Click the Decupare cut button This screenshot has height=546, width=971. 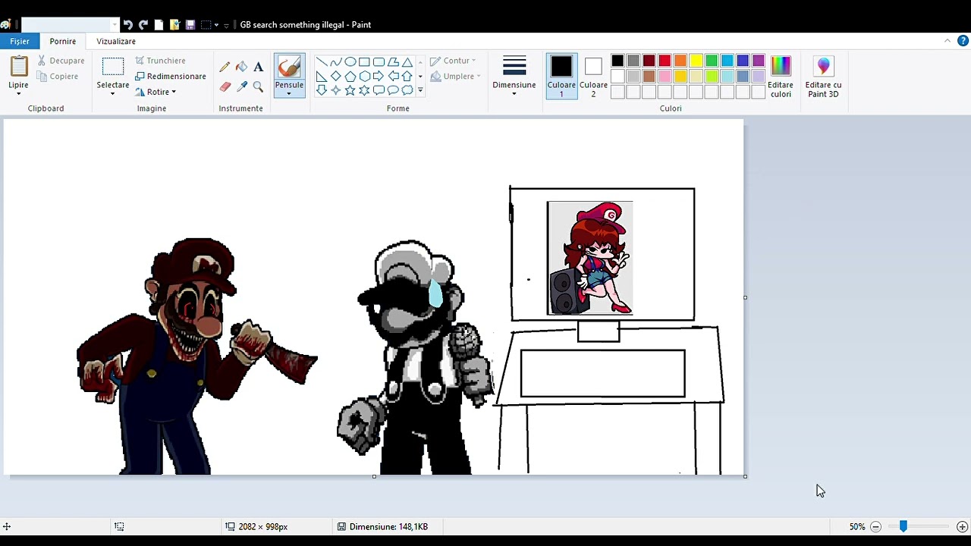point(61,61)
